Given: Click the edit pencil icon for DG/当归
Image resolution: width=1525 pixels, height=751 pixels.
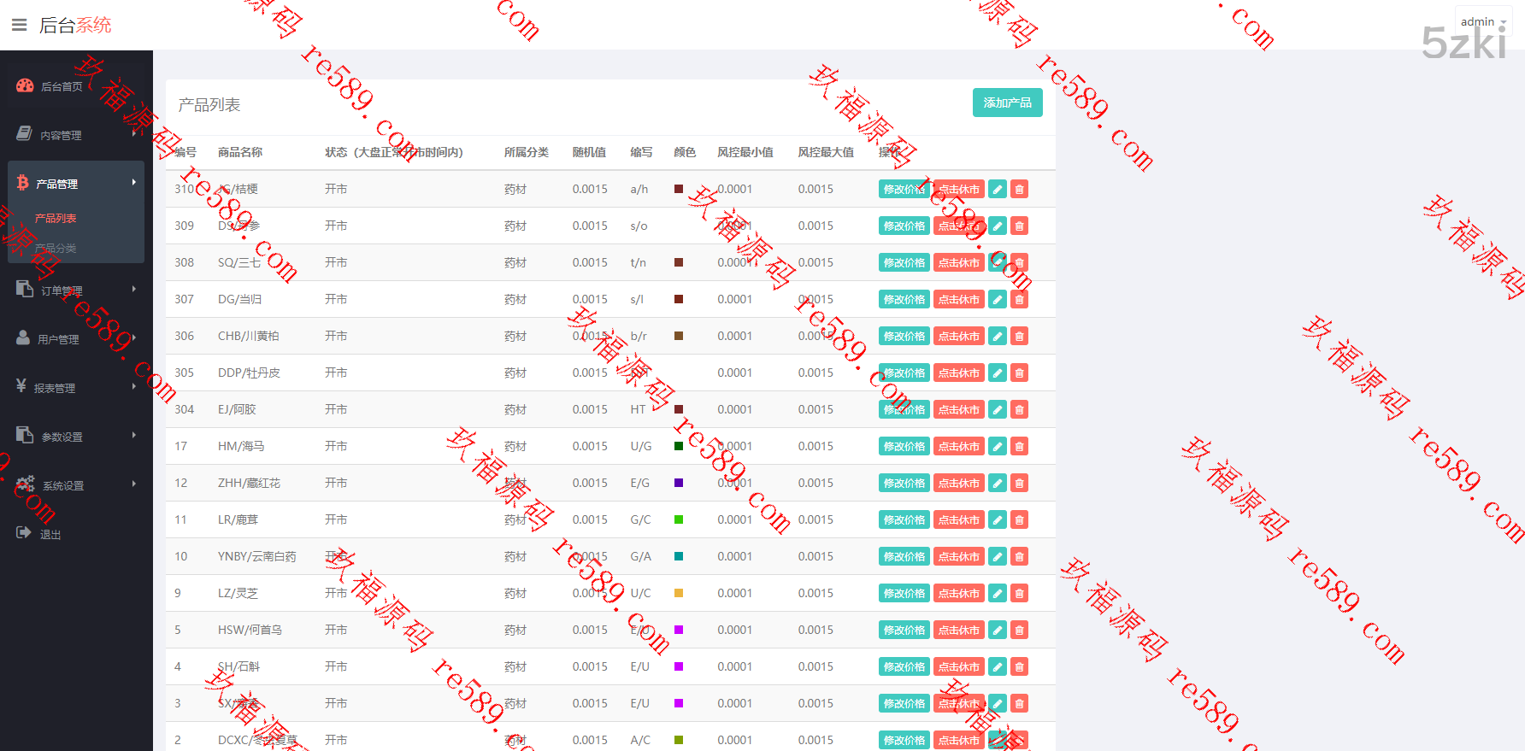Looking at the screenshot, I should click(x=997, y=299).
